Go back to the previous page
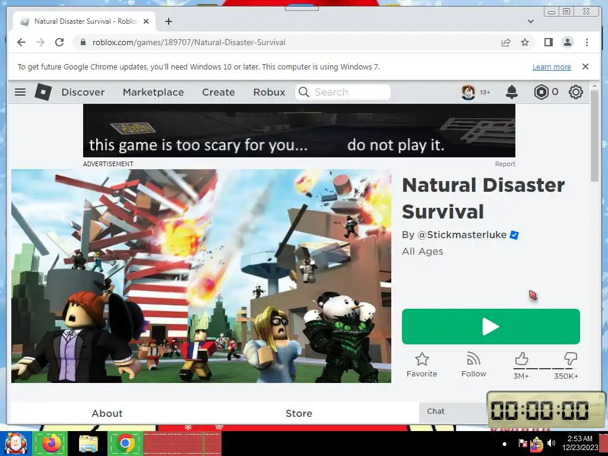Viewport: 608px width, 456px height. click(x=21, y=42)
